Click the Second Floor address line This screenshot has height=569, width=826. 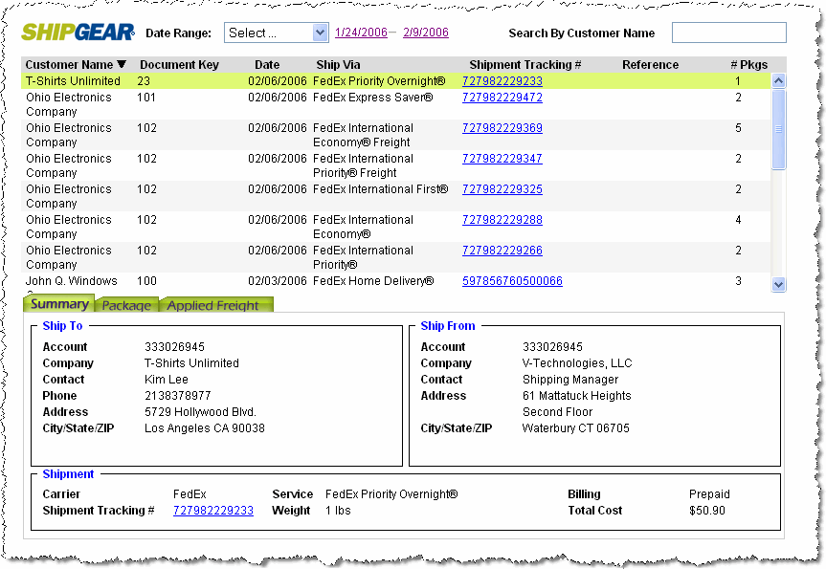[x=557, y=412]
